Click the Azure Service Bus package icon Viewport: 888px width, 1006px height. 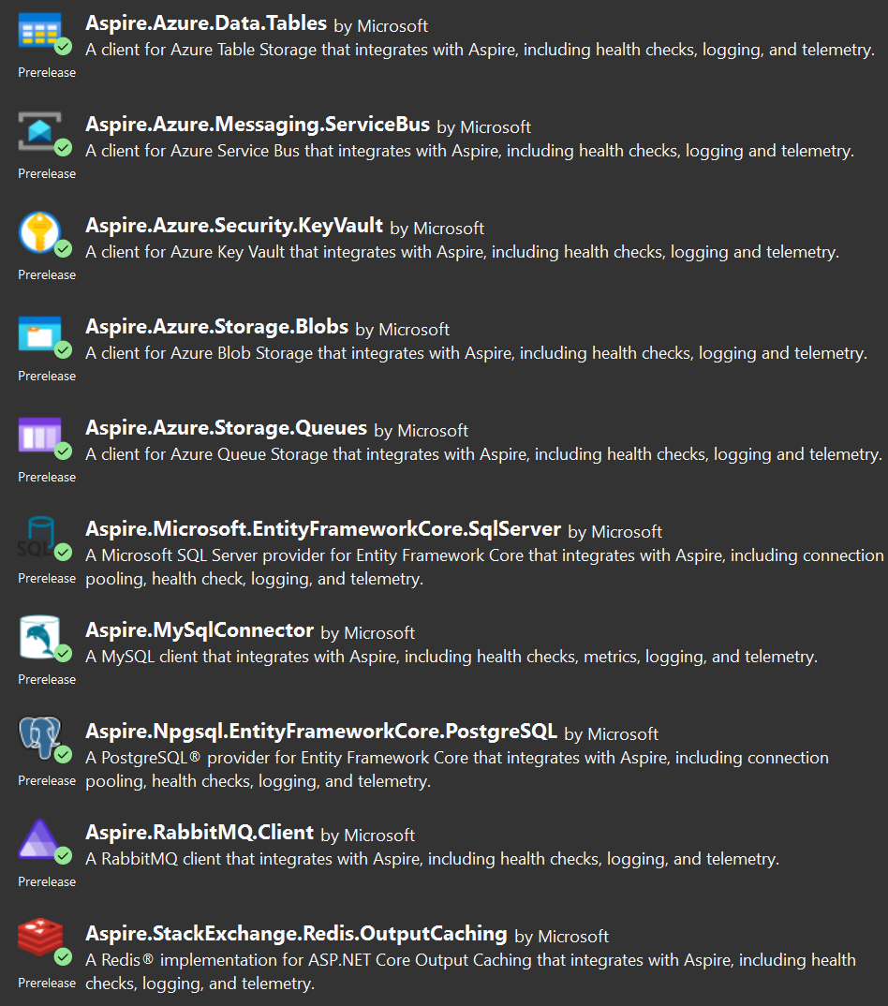(x=39, y=131)
